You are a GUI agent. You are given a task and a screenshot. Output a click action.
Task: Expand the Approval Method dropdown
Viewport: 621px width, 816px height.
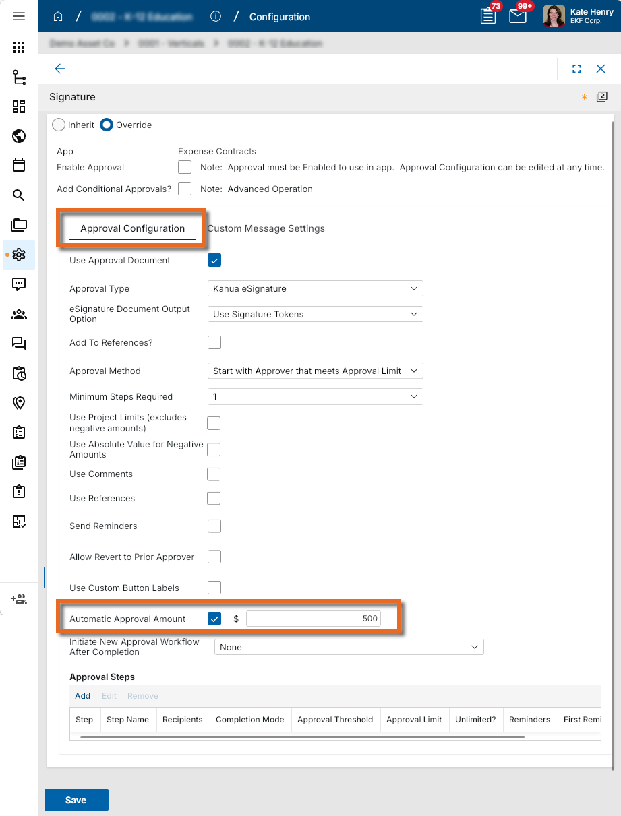pos(315,371)
